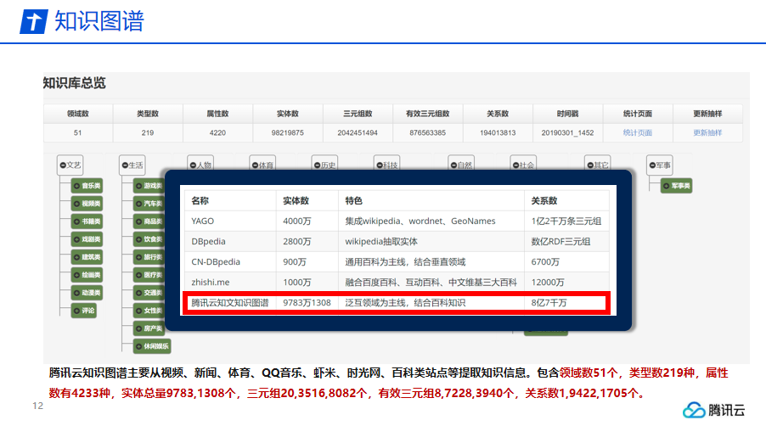Click the blue T logo beside 知识图谱
The width and height of the screenshot is (766, 426).
[x=34, y=21]
